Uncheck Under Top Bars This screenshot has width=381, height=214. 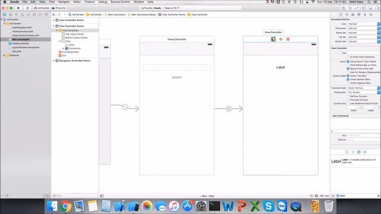pyautogui.click(x=348, y=76)
